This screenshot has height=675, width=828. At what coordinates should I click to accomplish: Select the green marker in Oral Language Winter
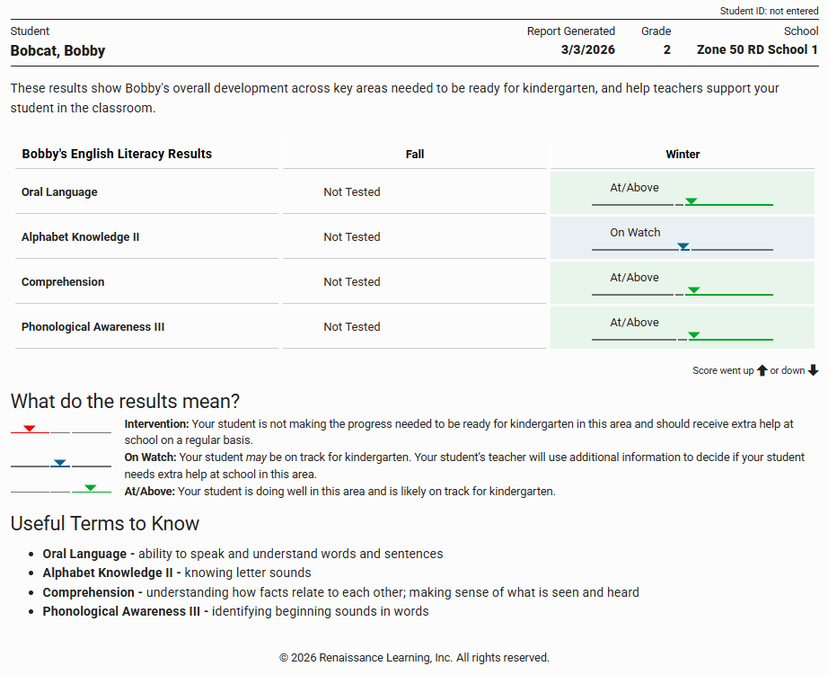[x=691, y=201]
